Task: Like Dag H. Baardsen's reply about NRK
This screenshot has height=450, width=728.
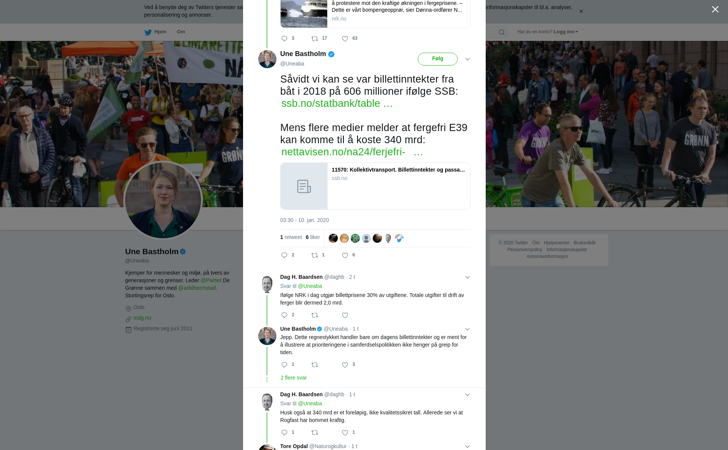Action: tap(345, 315)
